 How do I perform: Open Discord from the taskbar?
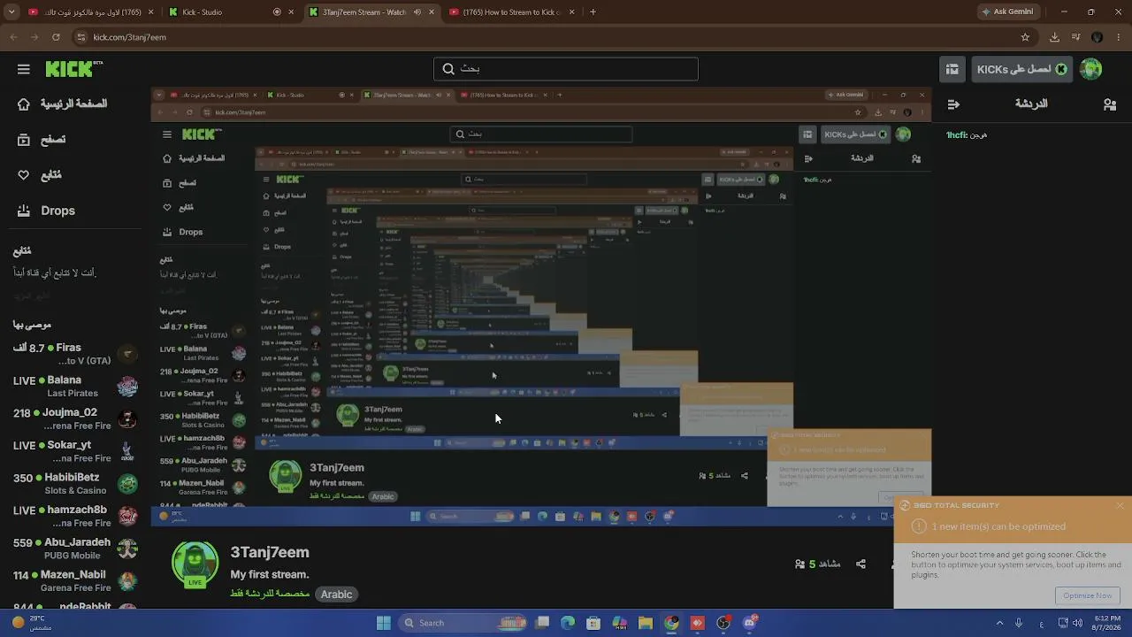pos(749,623)
